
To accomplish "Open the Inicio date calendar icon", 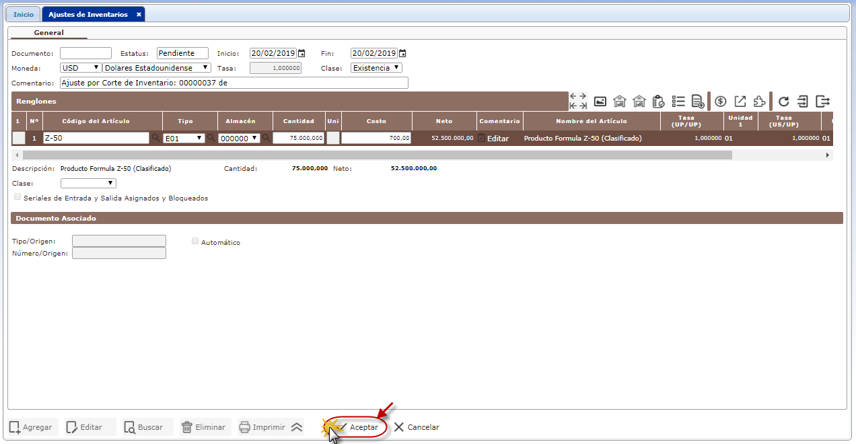I will click(301, 53).
